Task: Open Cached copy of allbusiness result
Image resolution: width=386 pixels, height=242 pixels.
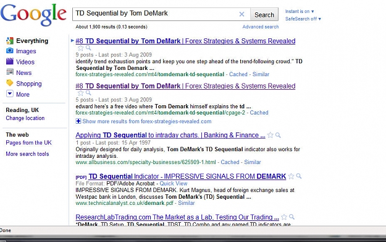Action: (230, 162)
